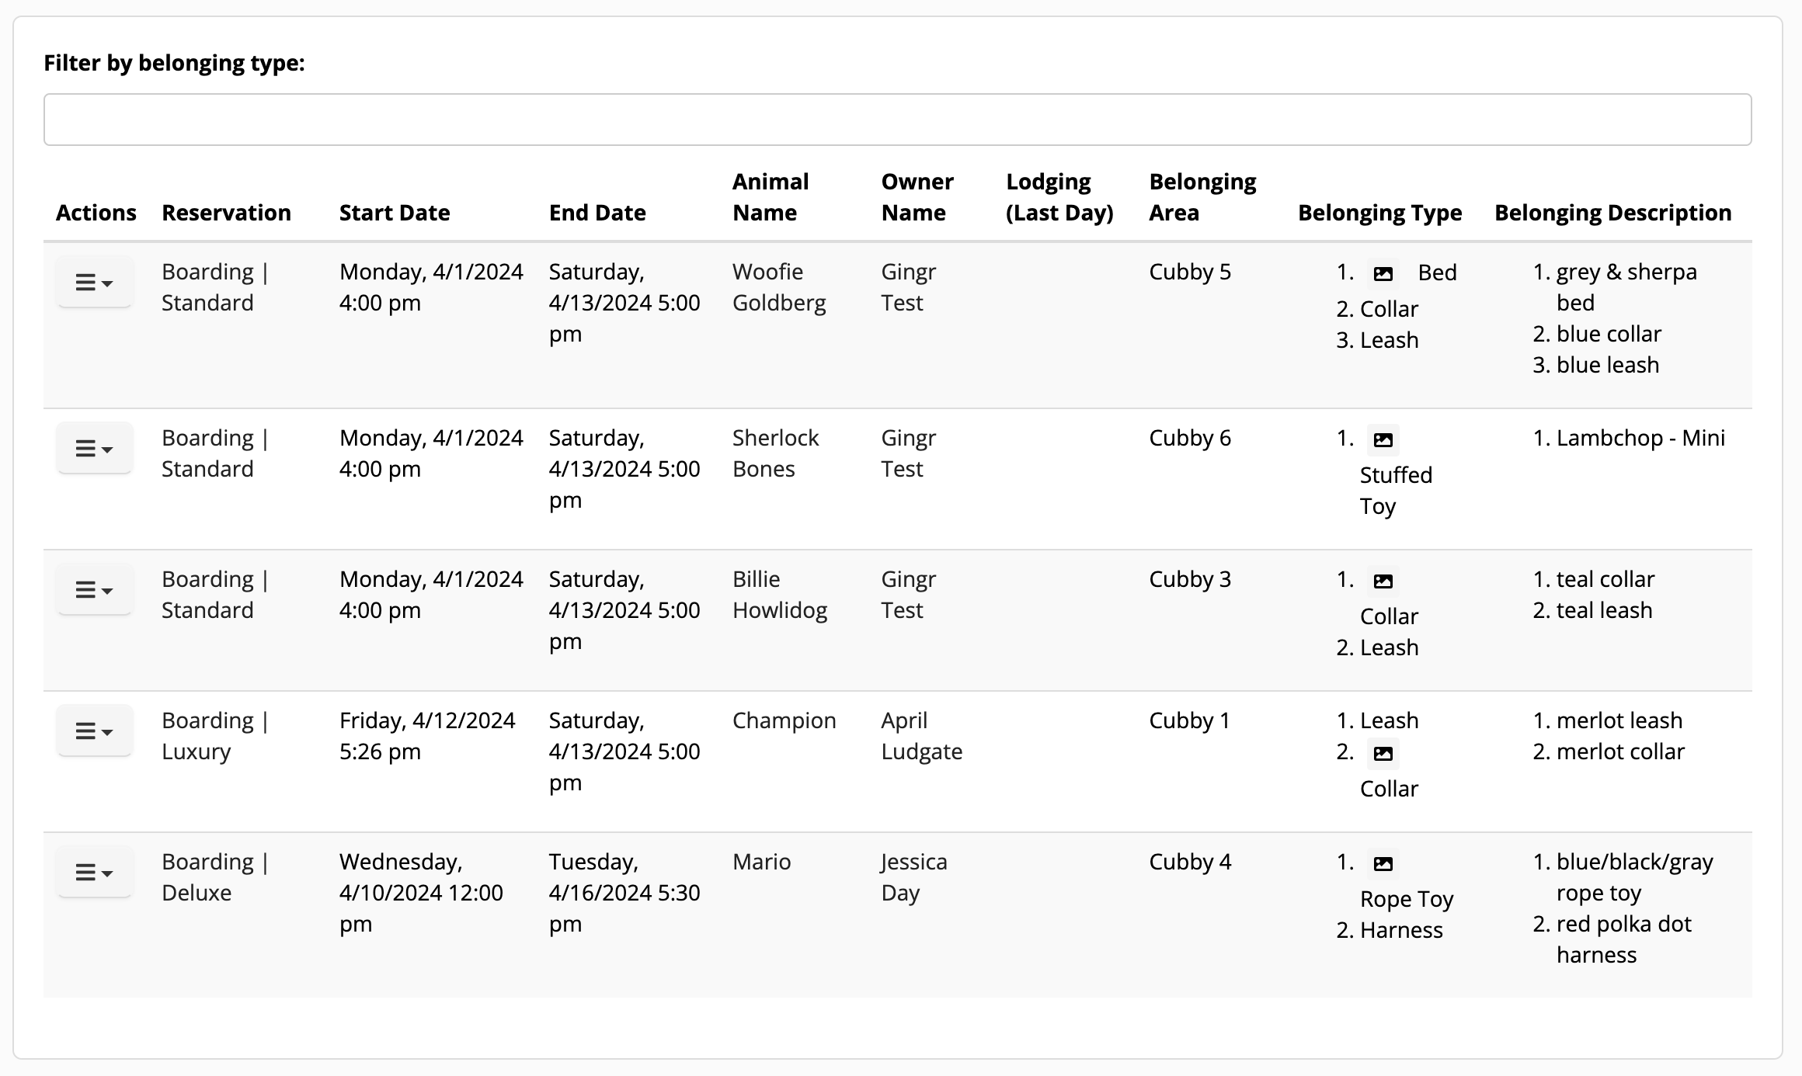The image size is (1802, 1076).
Task: Open the image icon next to Bed
Action: click(1383, 273)
